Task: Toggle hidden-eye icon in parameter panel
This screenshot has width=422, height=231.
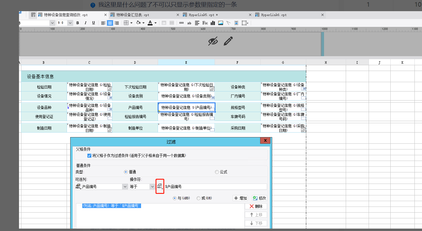Action: (213, 41)
